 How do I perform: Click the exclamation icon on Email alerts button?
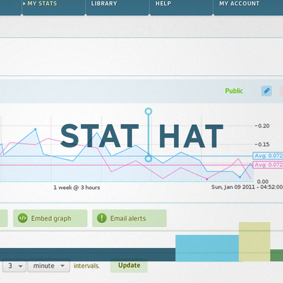click(102, 218)
